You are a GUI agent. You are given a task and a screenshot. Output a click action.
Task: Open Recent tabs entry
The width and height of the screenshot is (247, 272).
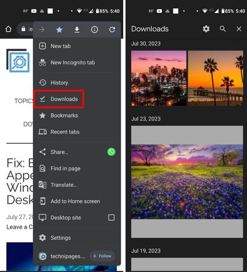(x=77, y=132)
